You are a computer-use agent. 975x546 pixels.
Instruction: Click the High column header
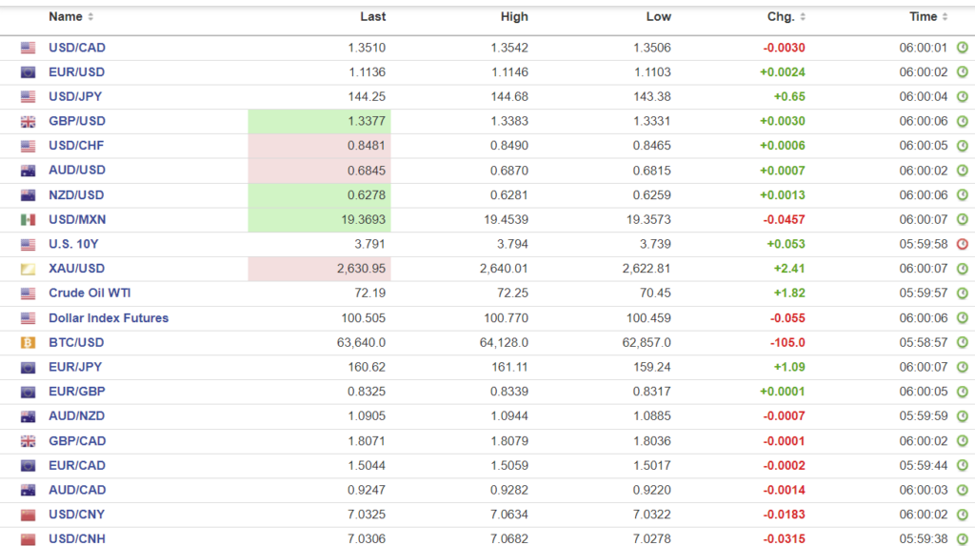[514, 17]
